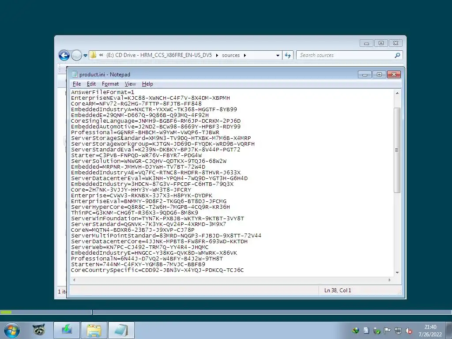Switch to Windows Explorer in the taskbar
The image size is (452, 339).
coord(94,330)
